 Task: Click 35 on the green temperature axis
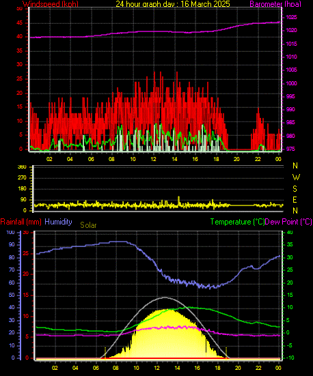point(290,244)
